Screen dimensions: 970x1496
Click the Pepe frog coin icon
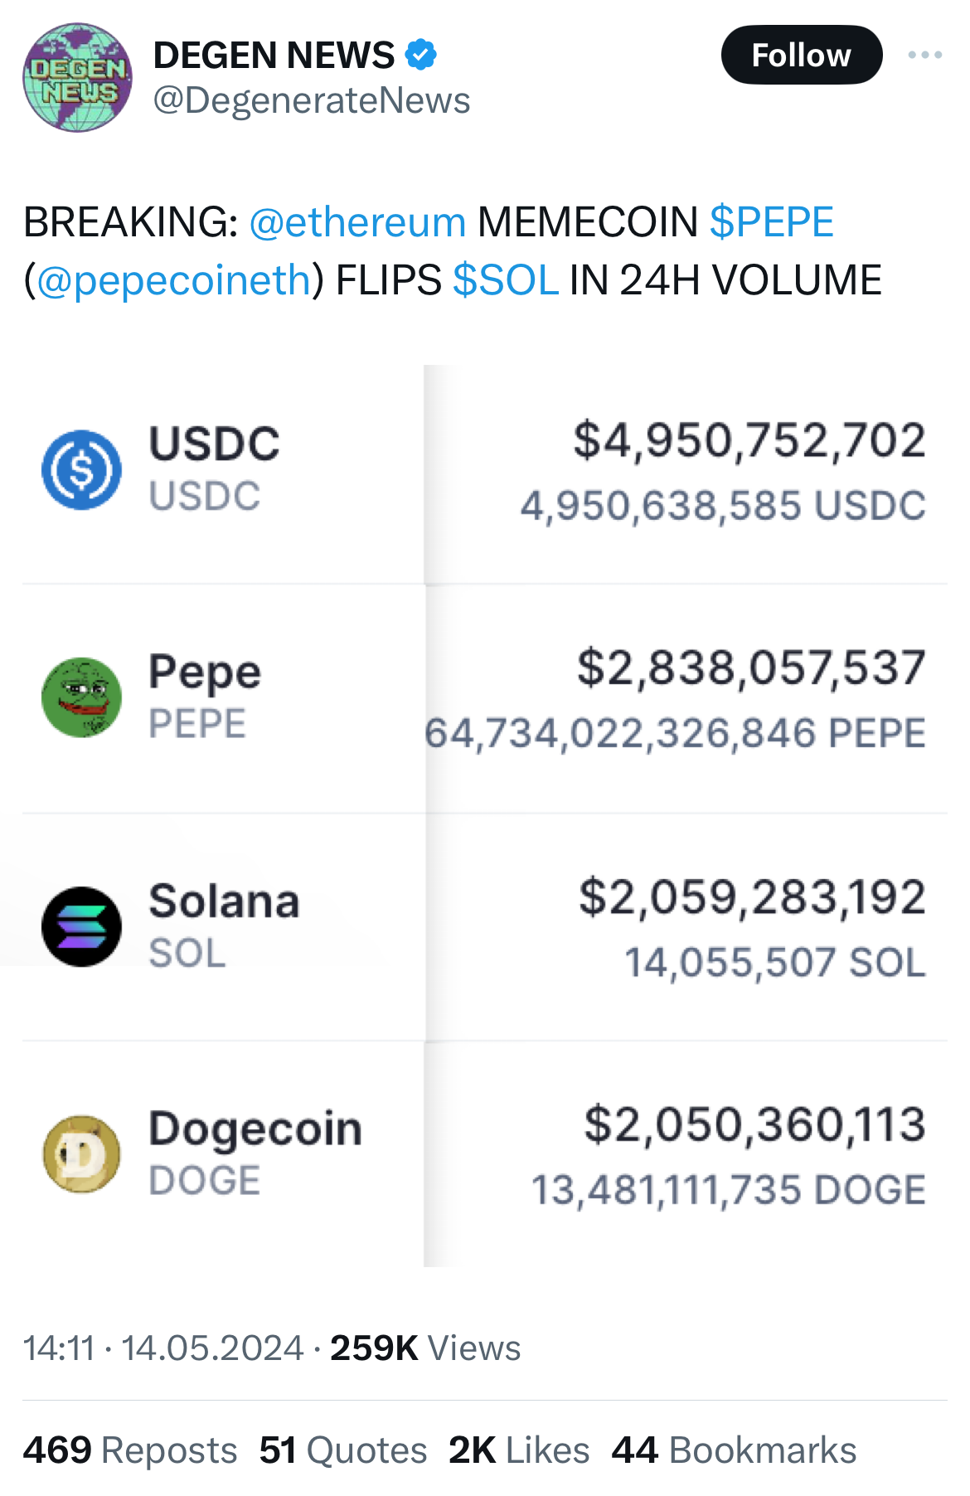click(81, 697)
